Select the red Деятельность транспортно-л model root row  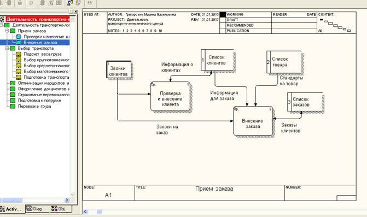point(37,20)
